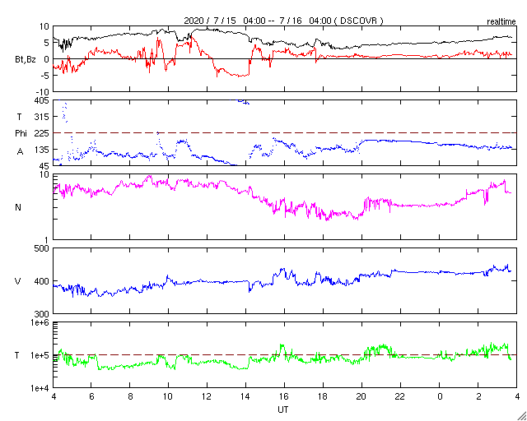The width and height of the screenshot is (527, 421).
Task: Click the "405" tick on the Phi axis
Action: (43, 100)
